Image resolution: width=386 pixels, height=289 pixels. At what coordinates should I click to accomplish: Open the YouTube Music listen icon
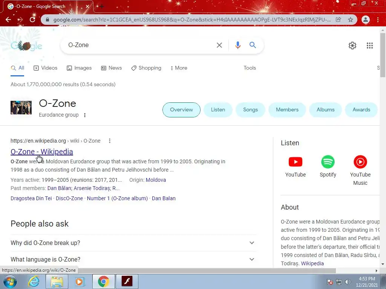click(360, 162)
